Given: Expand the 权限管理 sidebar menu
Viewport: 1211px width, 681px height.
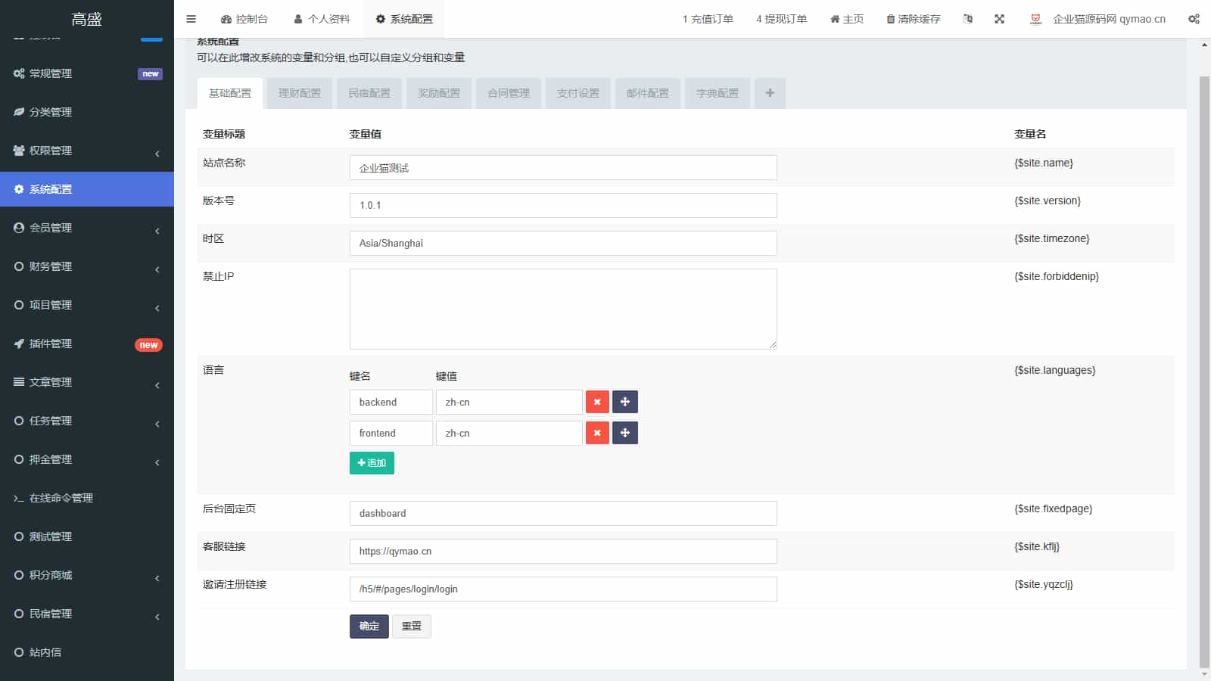Looking at the screenshot, I should click(87, 151).
